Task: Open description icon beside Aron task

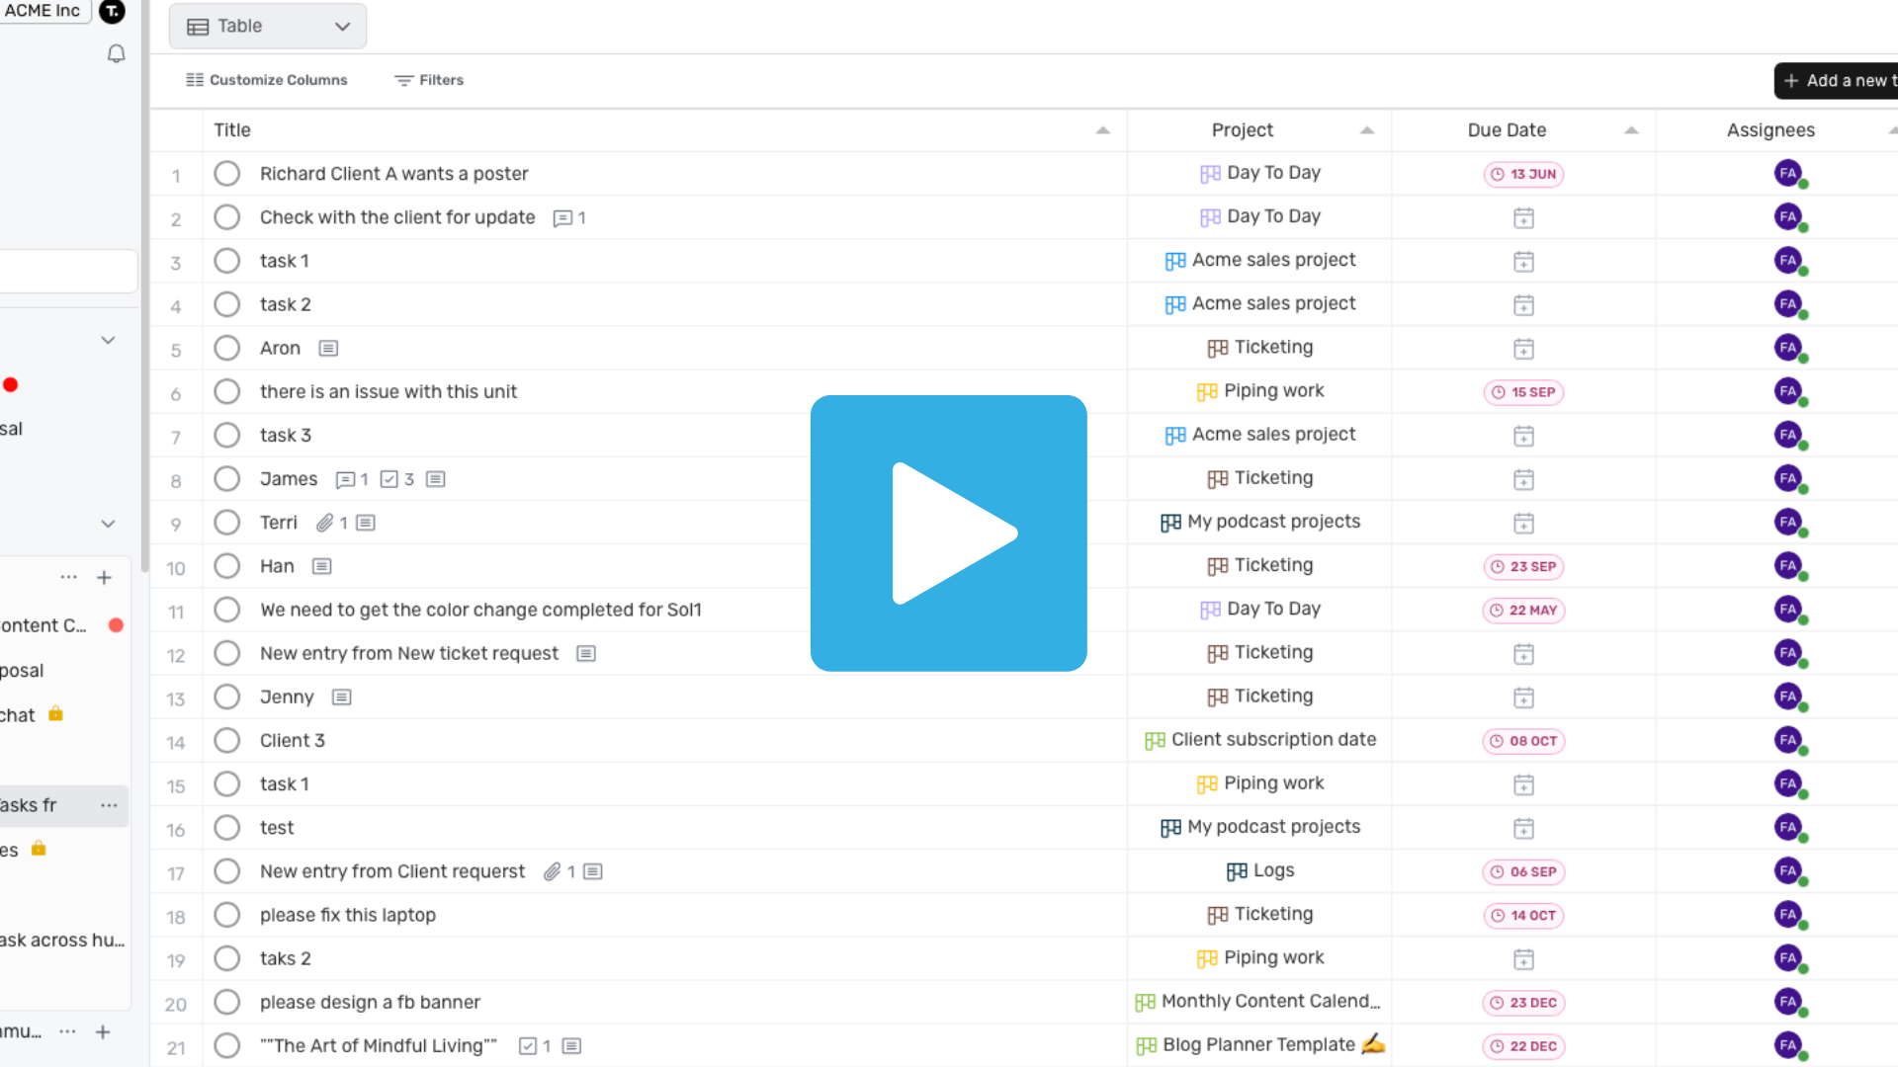Action: [328, 349]
